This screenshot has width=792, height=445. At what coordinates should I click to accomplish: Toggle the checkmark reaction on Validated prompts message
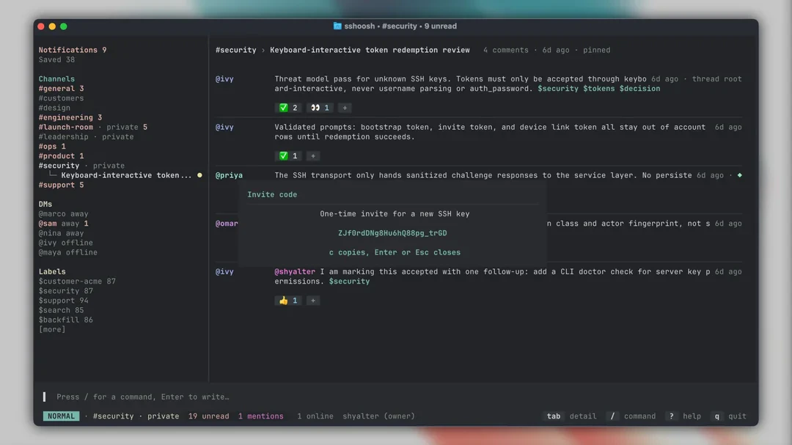[288, 155]
